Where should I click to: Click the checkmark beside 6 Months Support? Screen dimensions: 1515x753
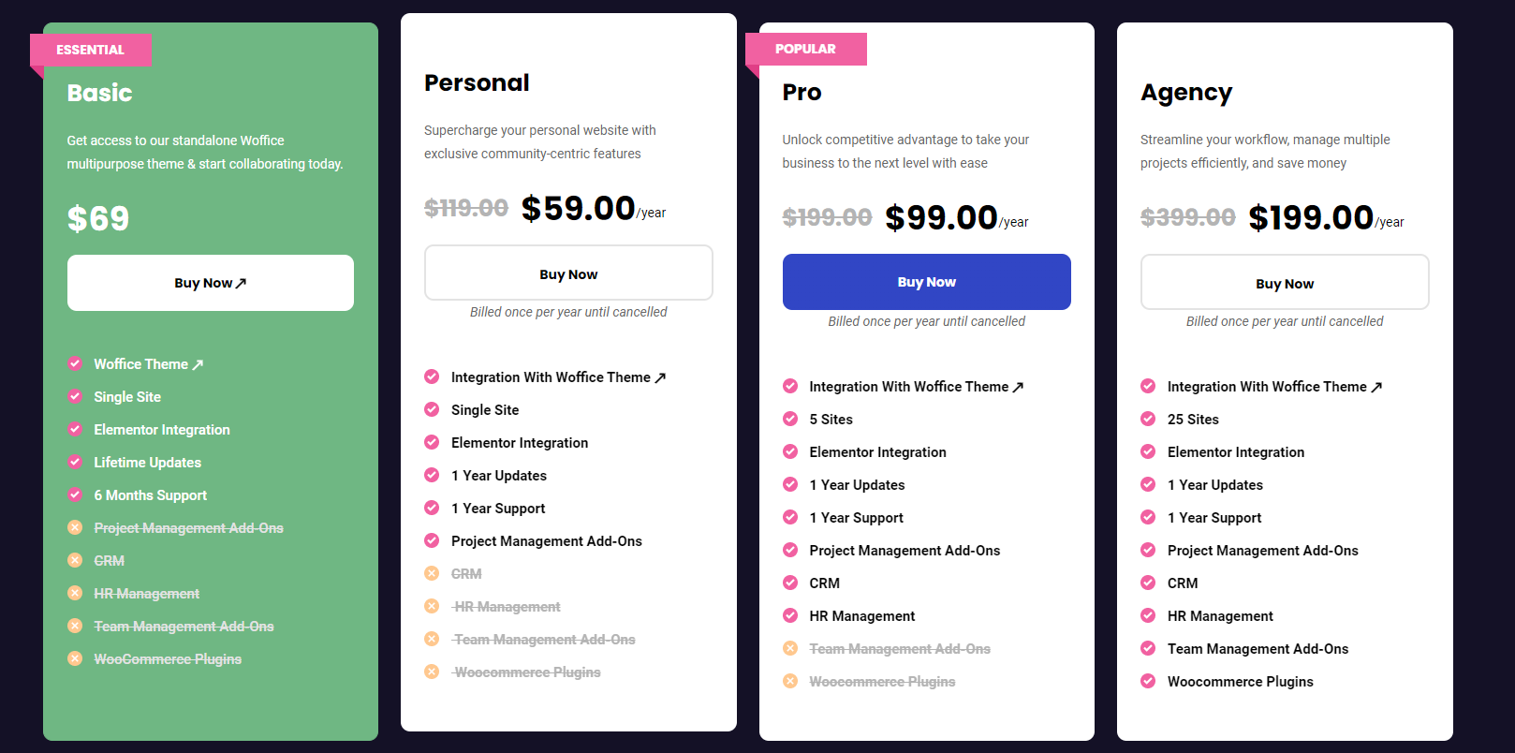pos(75,495)
